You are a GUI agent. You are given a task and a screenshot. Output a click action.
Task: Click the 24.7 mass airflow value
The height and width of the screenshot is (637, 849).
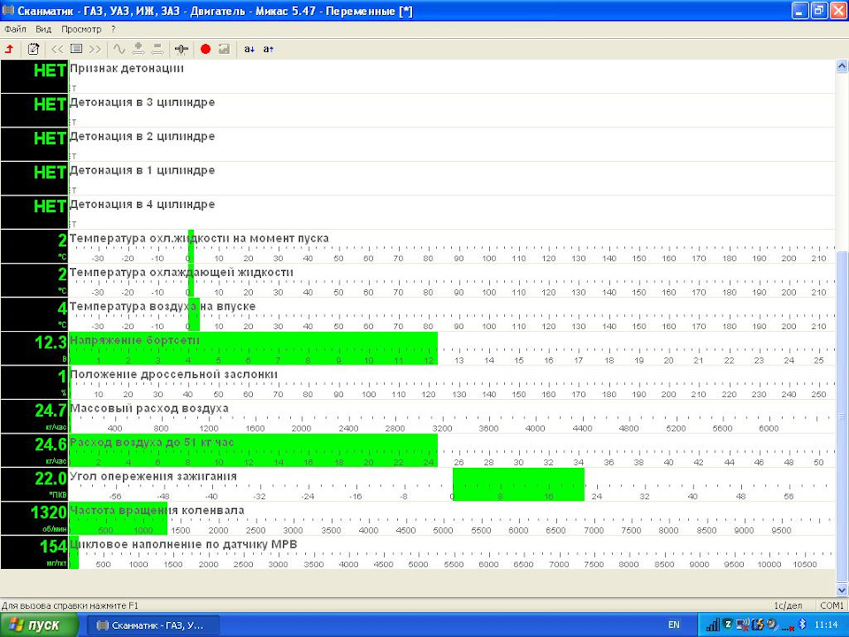tap(34, 417)
